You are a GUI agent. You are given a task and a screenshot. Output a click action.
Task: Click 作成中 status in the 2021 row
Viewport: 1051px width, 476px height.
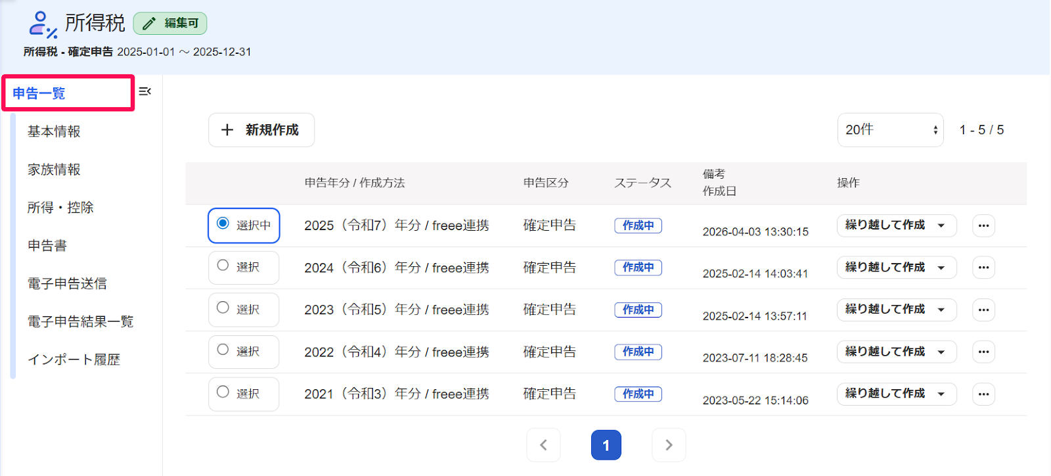click(638, 394)
